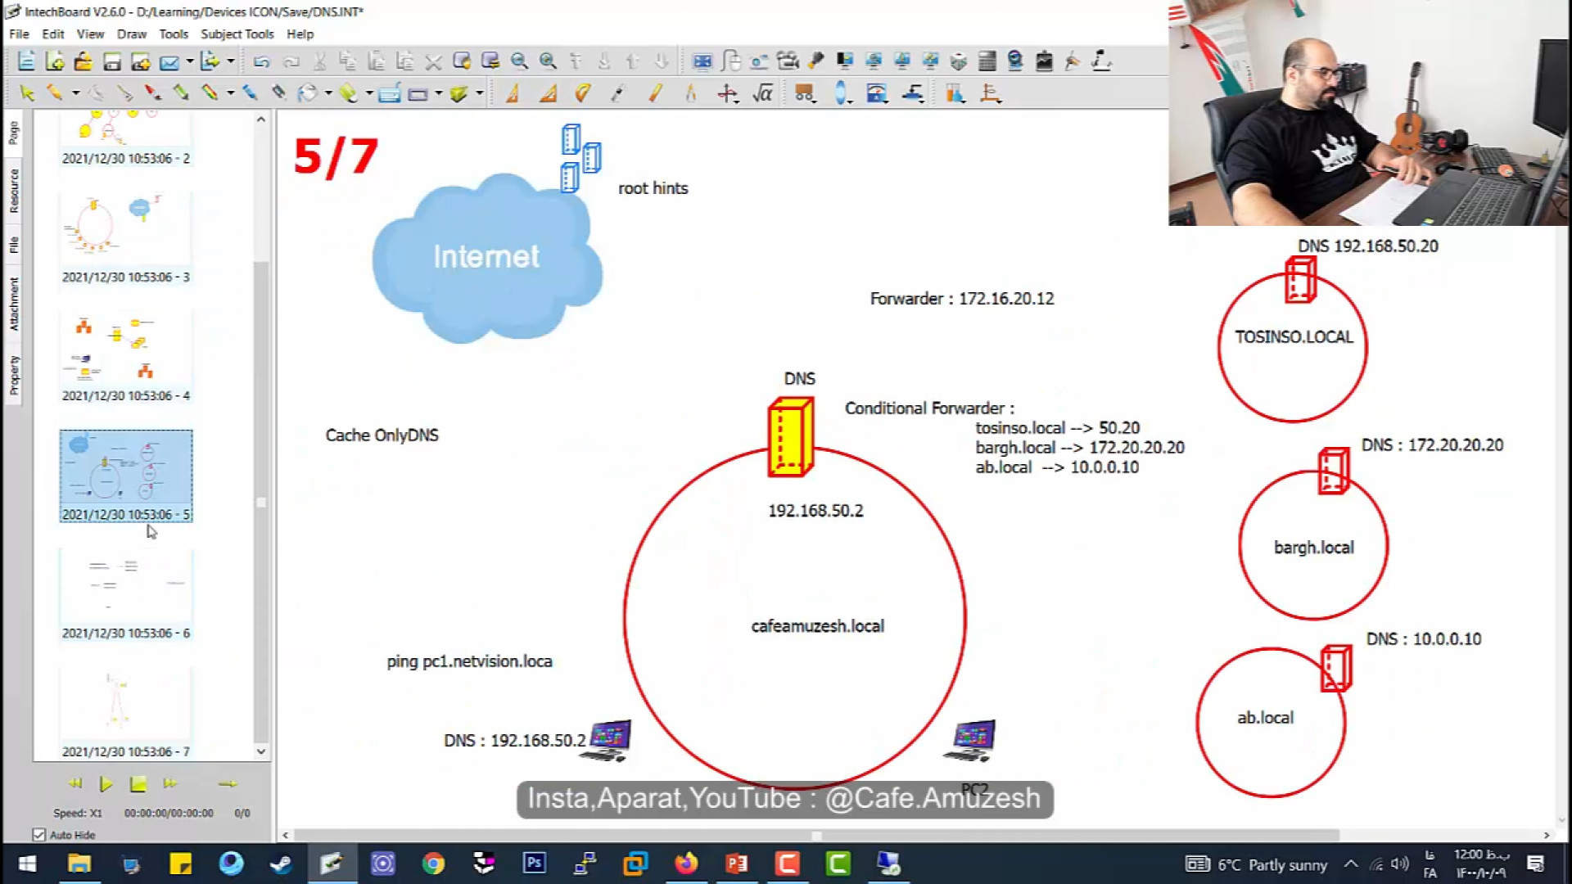Click the full screen display icon
Screen dimensions: 1572x884
tap(702, 61)
